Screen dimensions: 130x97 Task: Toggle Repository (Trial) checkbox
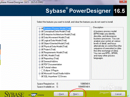(x=42, y=58)
